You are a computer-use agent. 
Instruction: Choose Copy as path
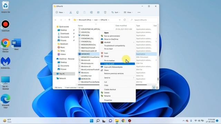[x=117, y=64]
